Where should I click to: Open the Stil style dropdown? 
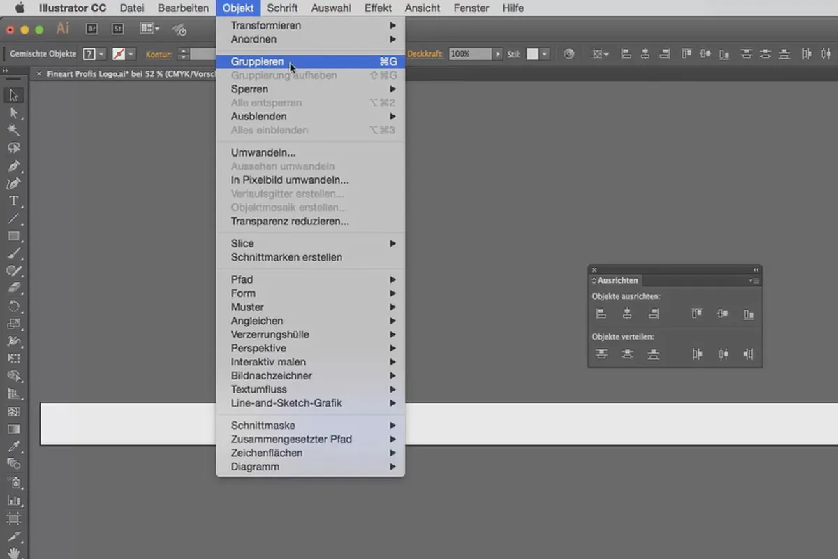pos(545,54)
